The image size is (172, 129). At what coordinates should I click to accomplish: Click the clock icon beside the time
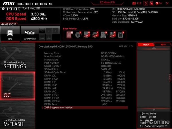pyautogui.click(x=3, y=9)
